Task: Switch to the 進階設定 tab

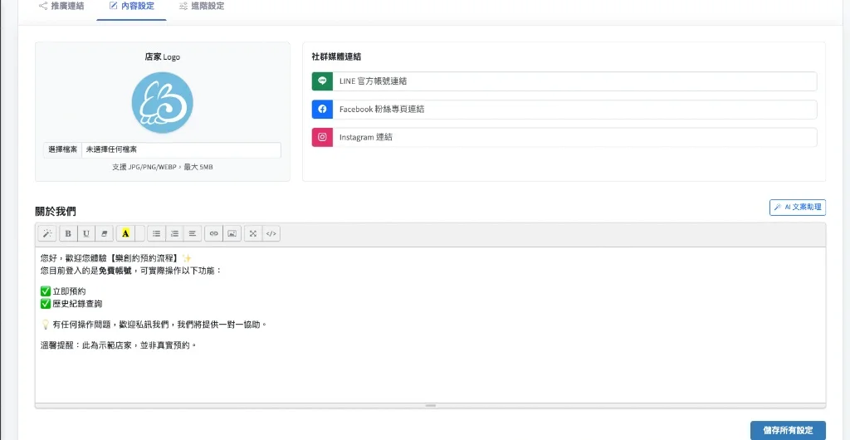Action: pyautogui.click(x=202, y=7)
